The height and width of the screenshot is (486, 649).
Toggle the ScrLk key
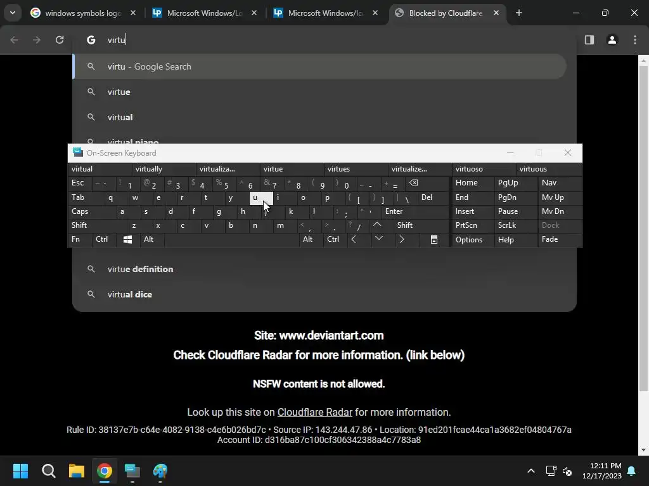pos(516,225)
